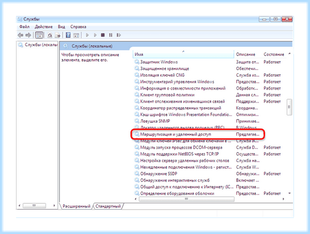The image size is (310, 234).
Task: Click the Back arrow toolbar icon
Action: pos(21,35)
